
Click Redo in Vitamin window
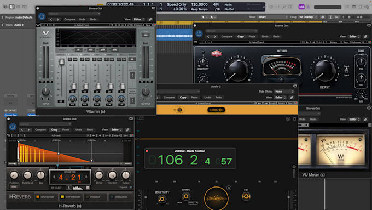click(x=93, y=19)
